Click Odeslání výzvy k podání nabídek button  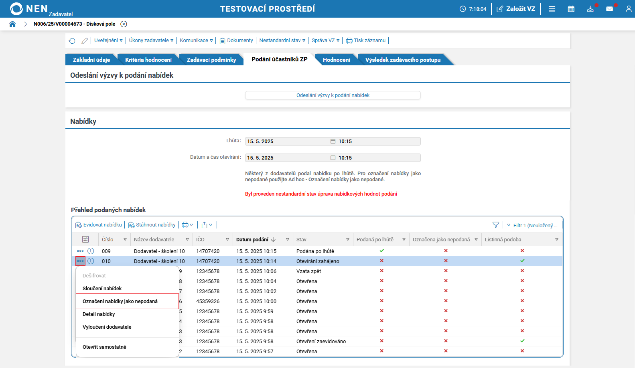click(333, 95)
